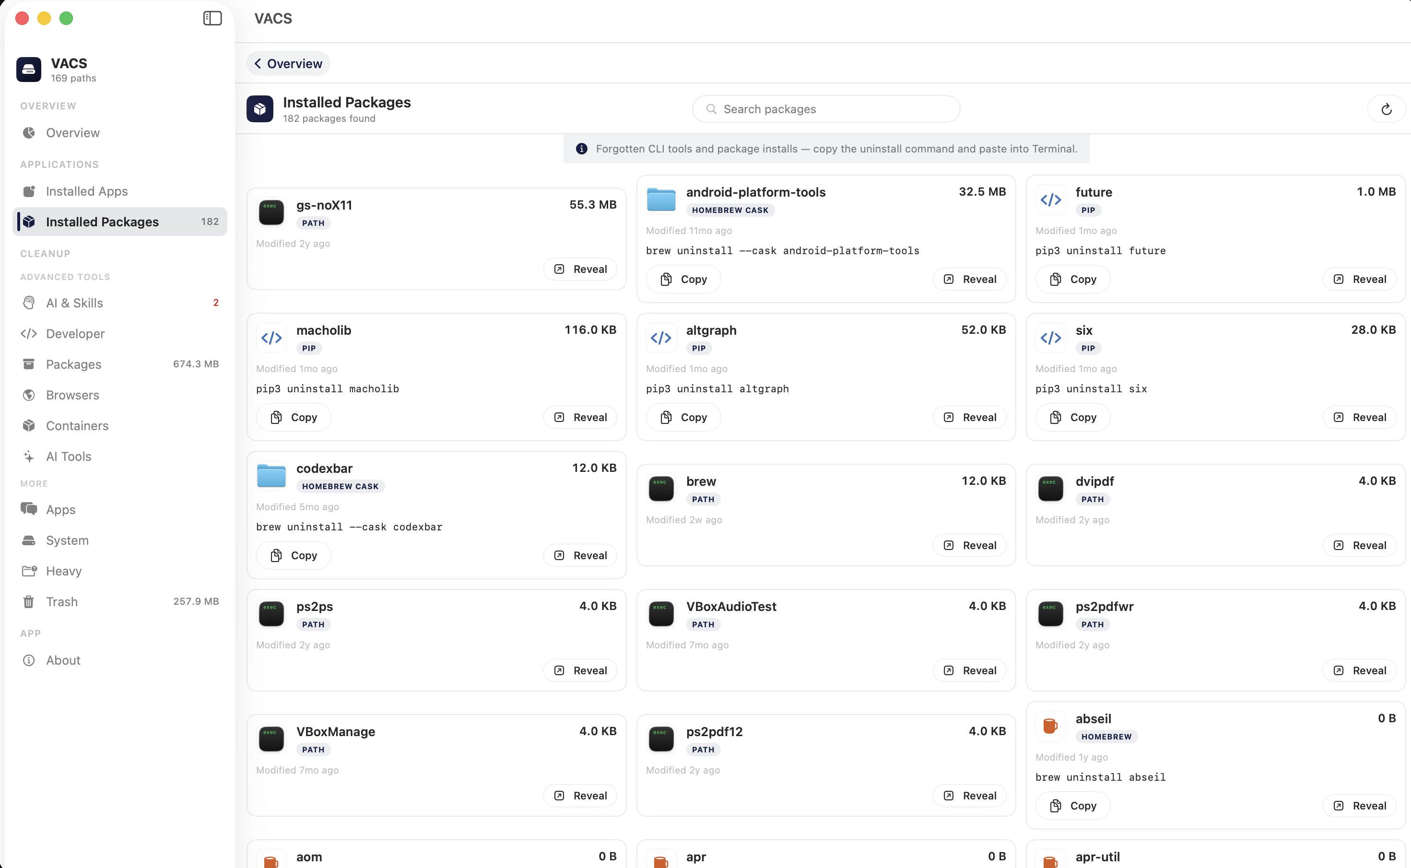Viewport: 1411px width, 868px height.
Task: Click the ps2pdfwr exec icon
Action: pyautogui.click(x=1050, y=614)
